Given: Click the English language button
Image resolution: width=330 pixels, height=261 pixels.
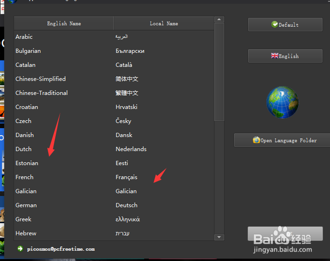Looking at the screenshot, I should coord(285,56).
